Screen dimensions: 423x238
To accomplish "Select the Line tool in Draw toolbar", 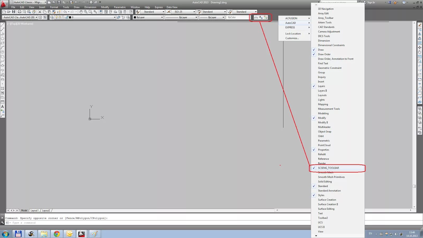I will (2, 25).
